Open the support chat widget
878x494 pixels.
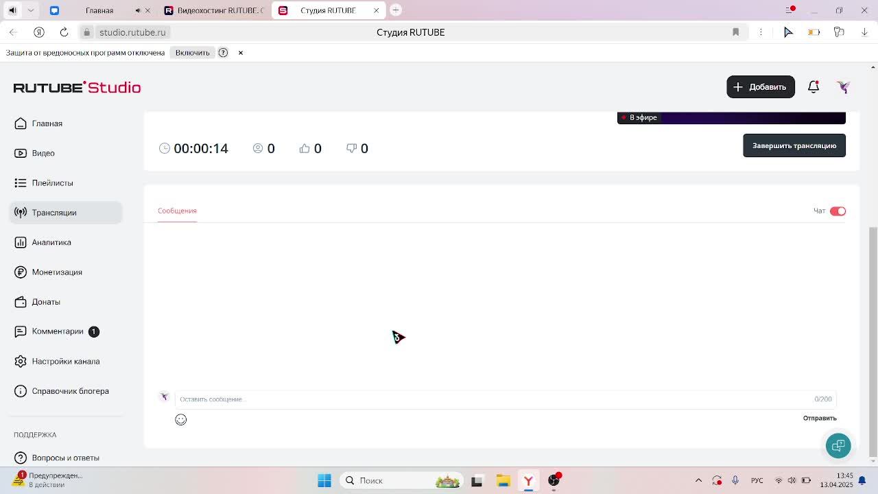(838, 445)
